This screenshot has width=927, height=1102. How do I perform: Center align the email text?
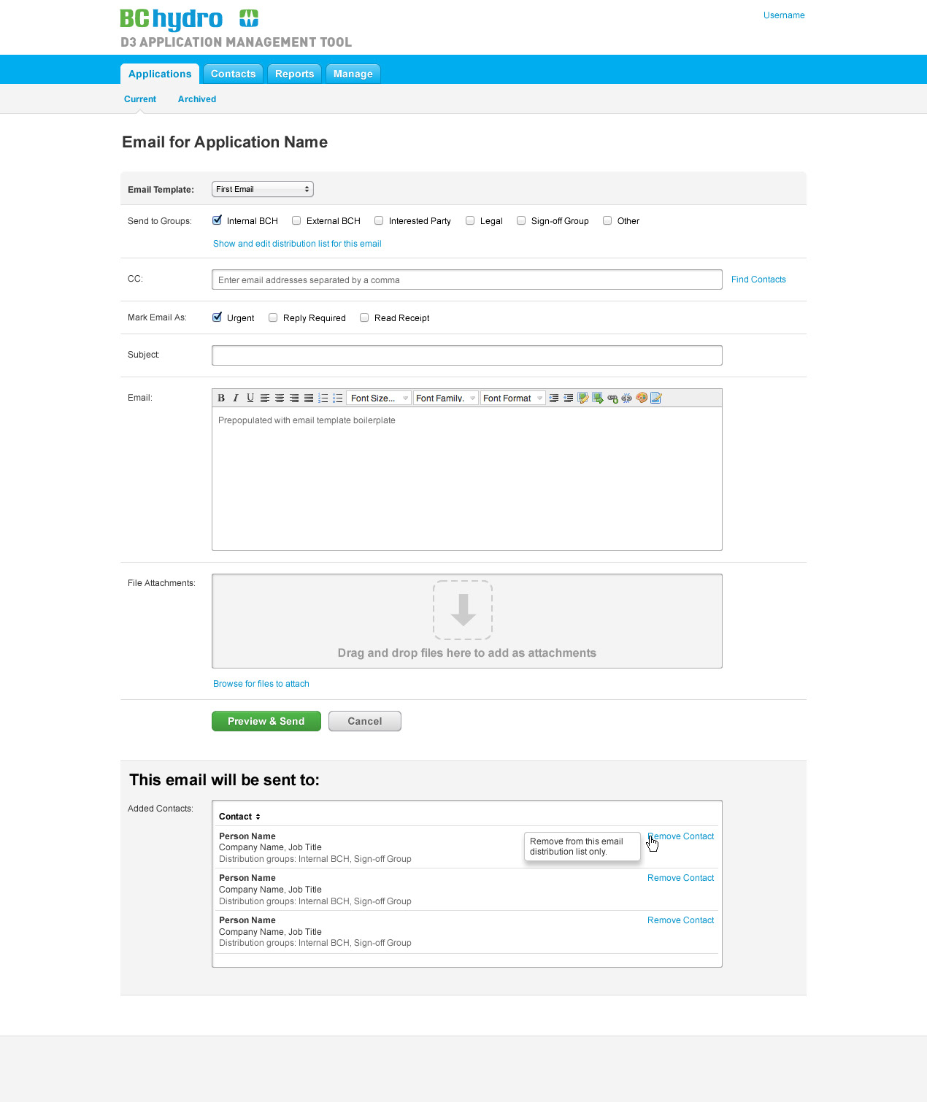[280, 398]
